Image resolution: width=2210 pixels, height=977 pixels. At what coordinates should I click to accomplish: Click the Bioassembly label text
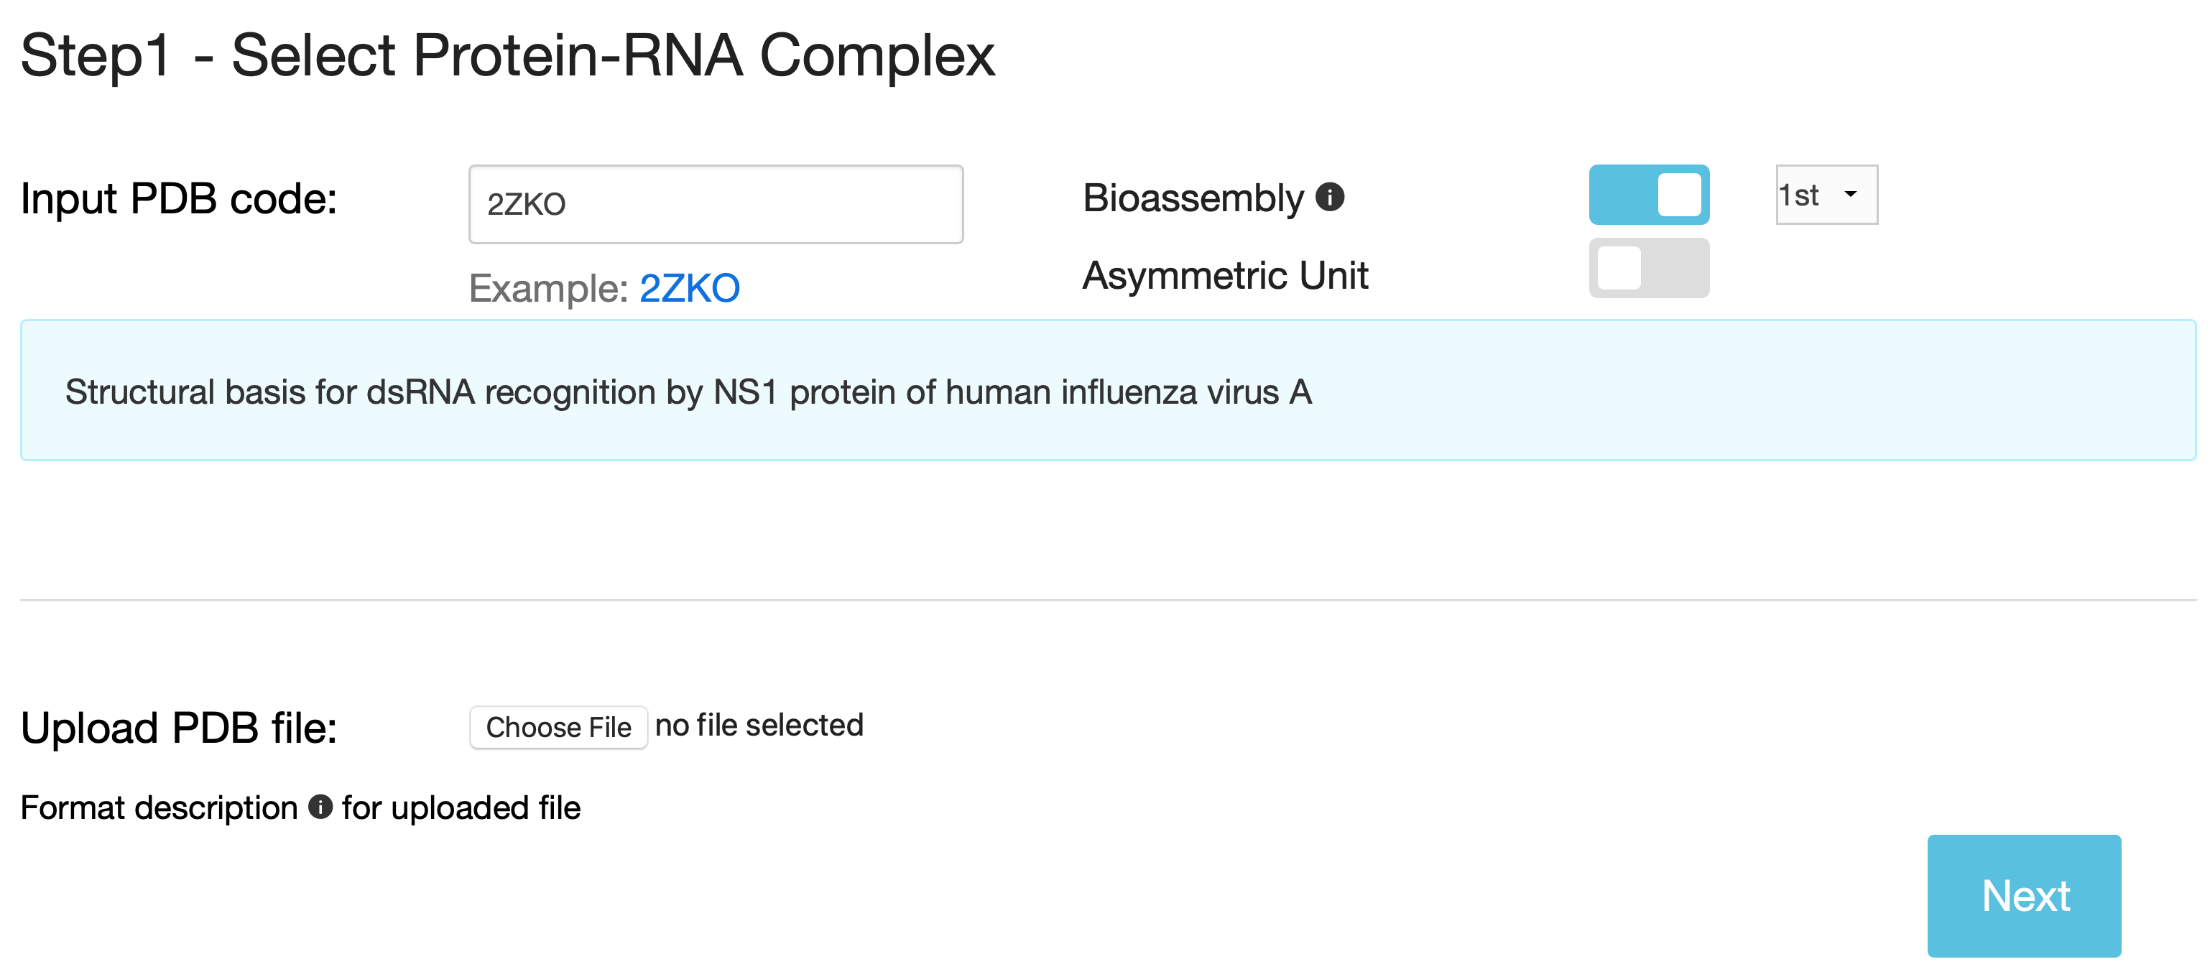pos(1193,198)
